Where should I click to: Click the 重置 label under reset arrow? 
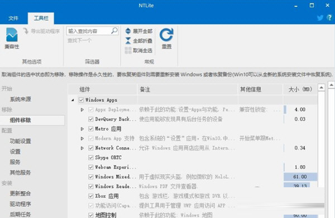click(x=166, y=46)
